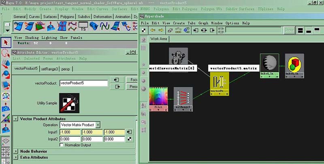Click the blue cone with red arrow shelf icon
The height and width of the screenshot is (164, 324).
(51, 26)
